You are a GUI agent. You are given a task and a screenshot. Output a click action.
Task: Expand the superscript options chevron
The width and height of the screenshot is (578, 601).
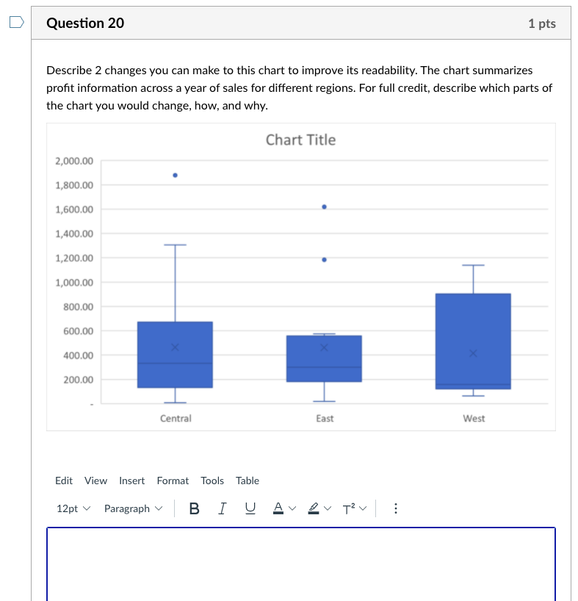[361, 508]
